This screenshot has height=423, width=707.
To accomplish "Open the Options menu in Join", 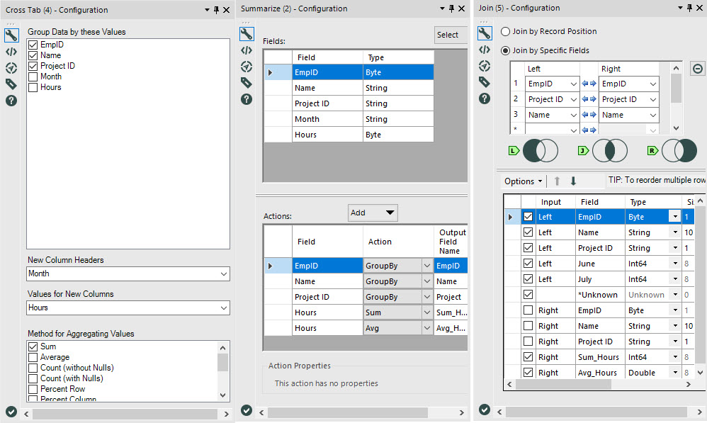I will (524, 181).
